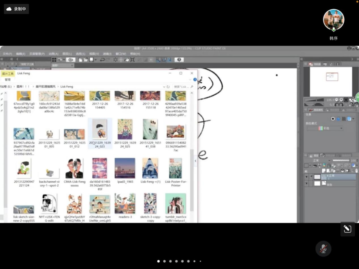Click the Undo arrow in the toolbar
This screenshot has width=359, height=269.
tap(102, 60)
